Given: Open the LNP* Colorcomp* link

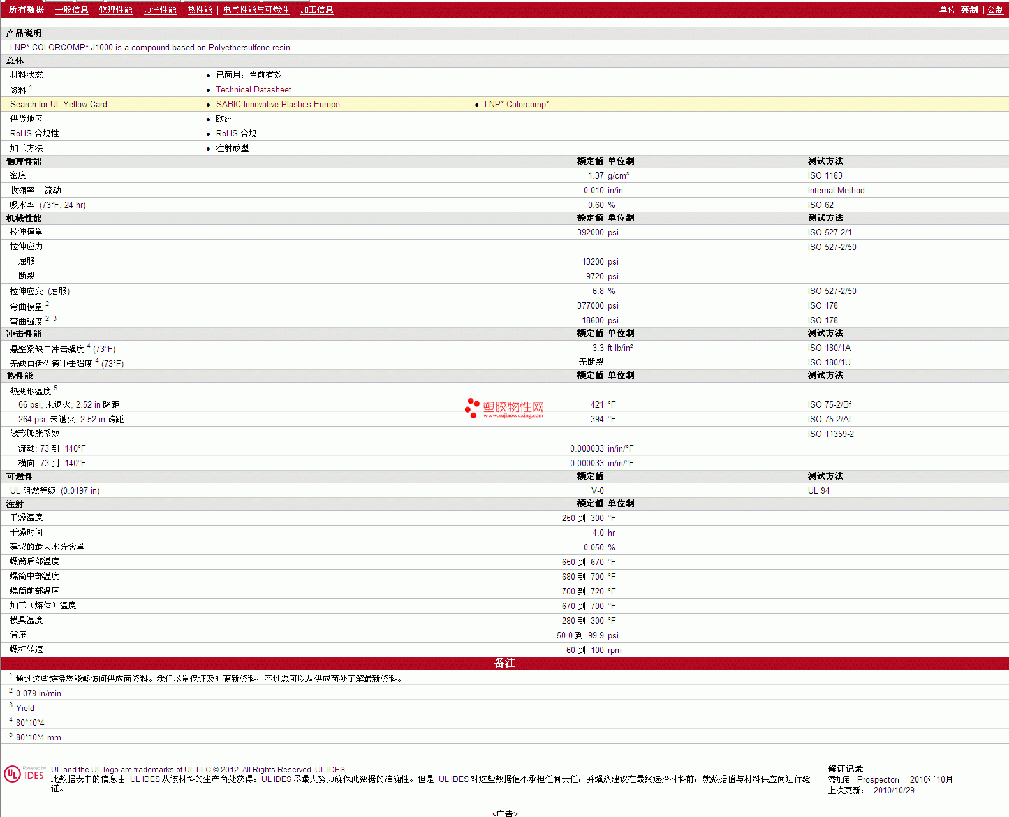Looking at the screenshot, I should click(x=517, y=105).
